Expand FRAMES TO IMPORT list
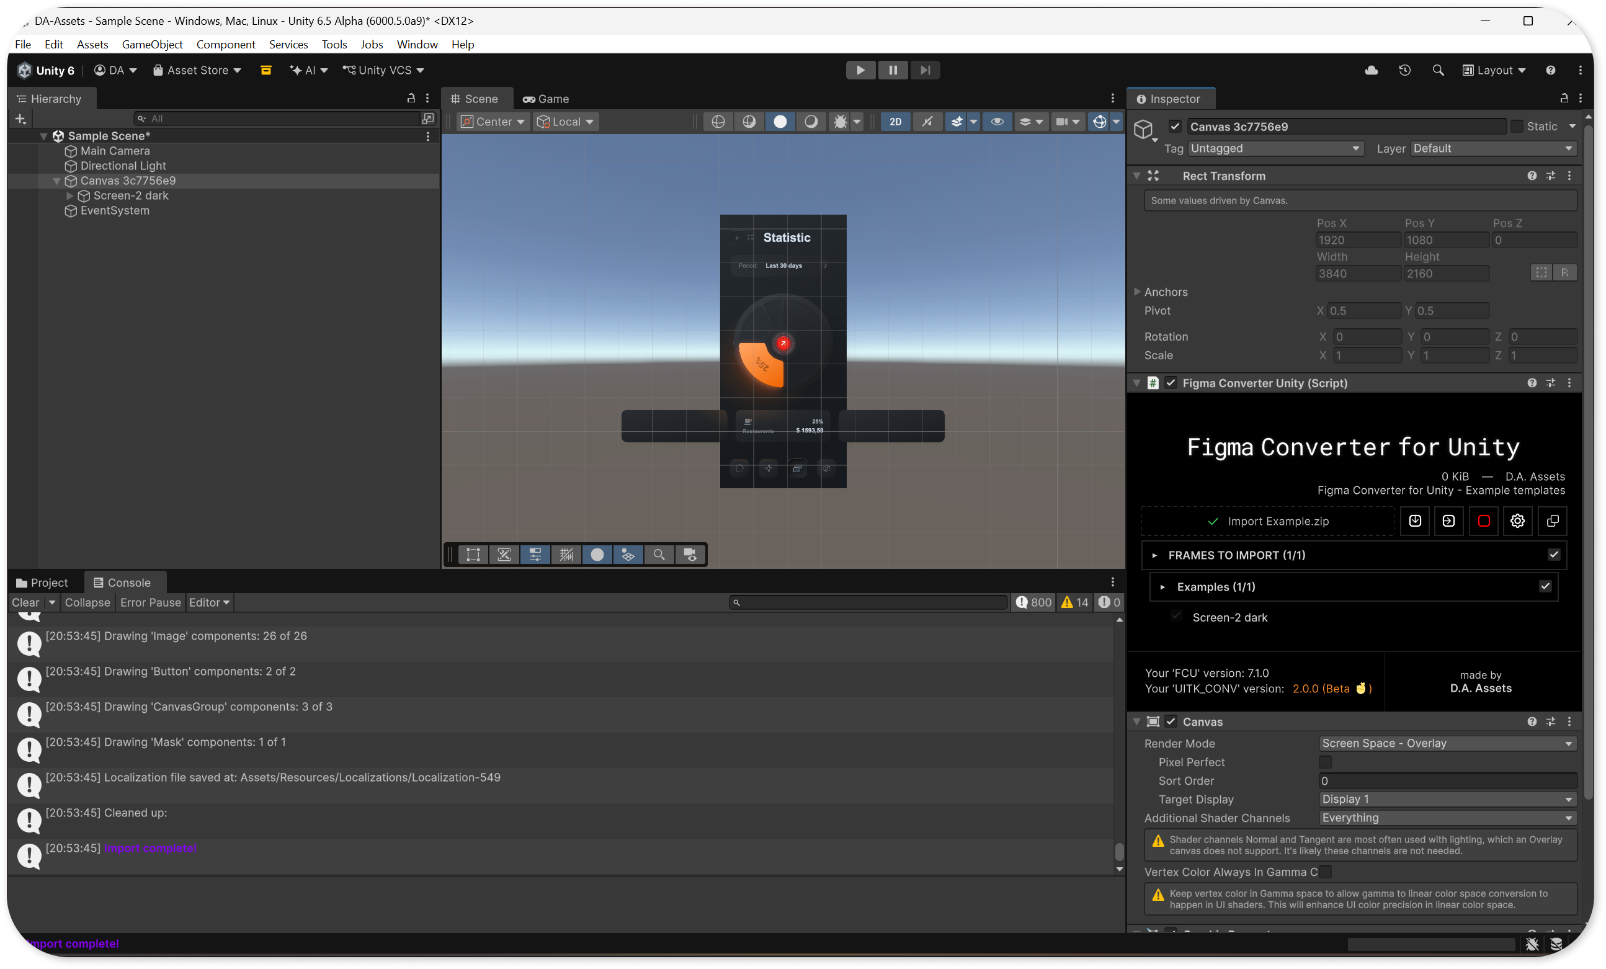Viewport: 1606px width, 969px height. [x=1154, y=555]
